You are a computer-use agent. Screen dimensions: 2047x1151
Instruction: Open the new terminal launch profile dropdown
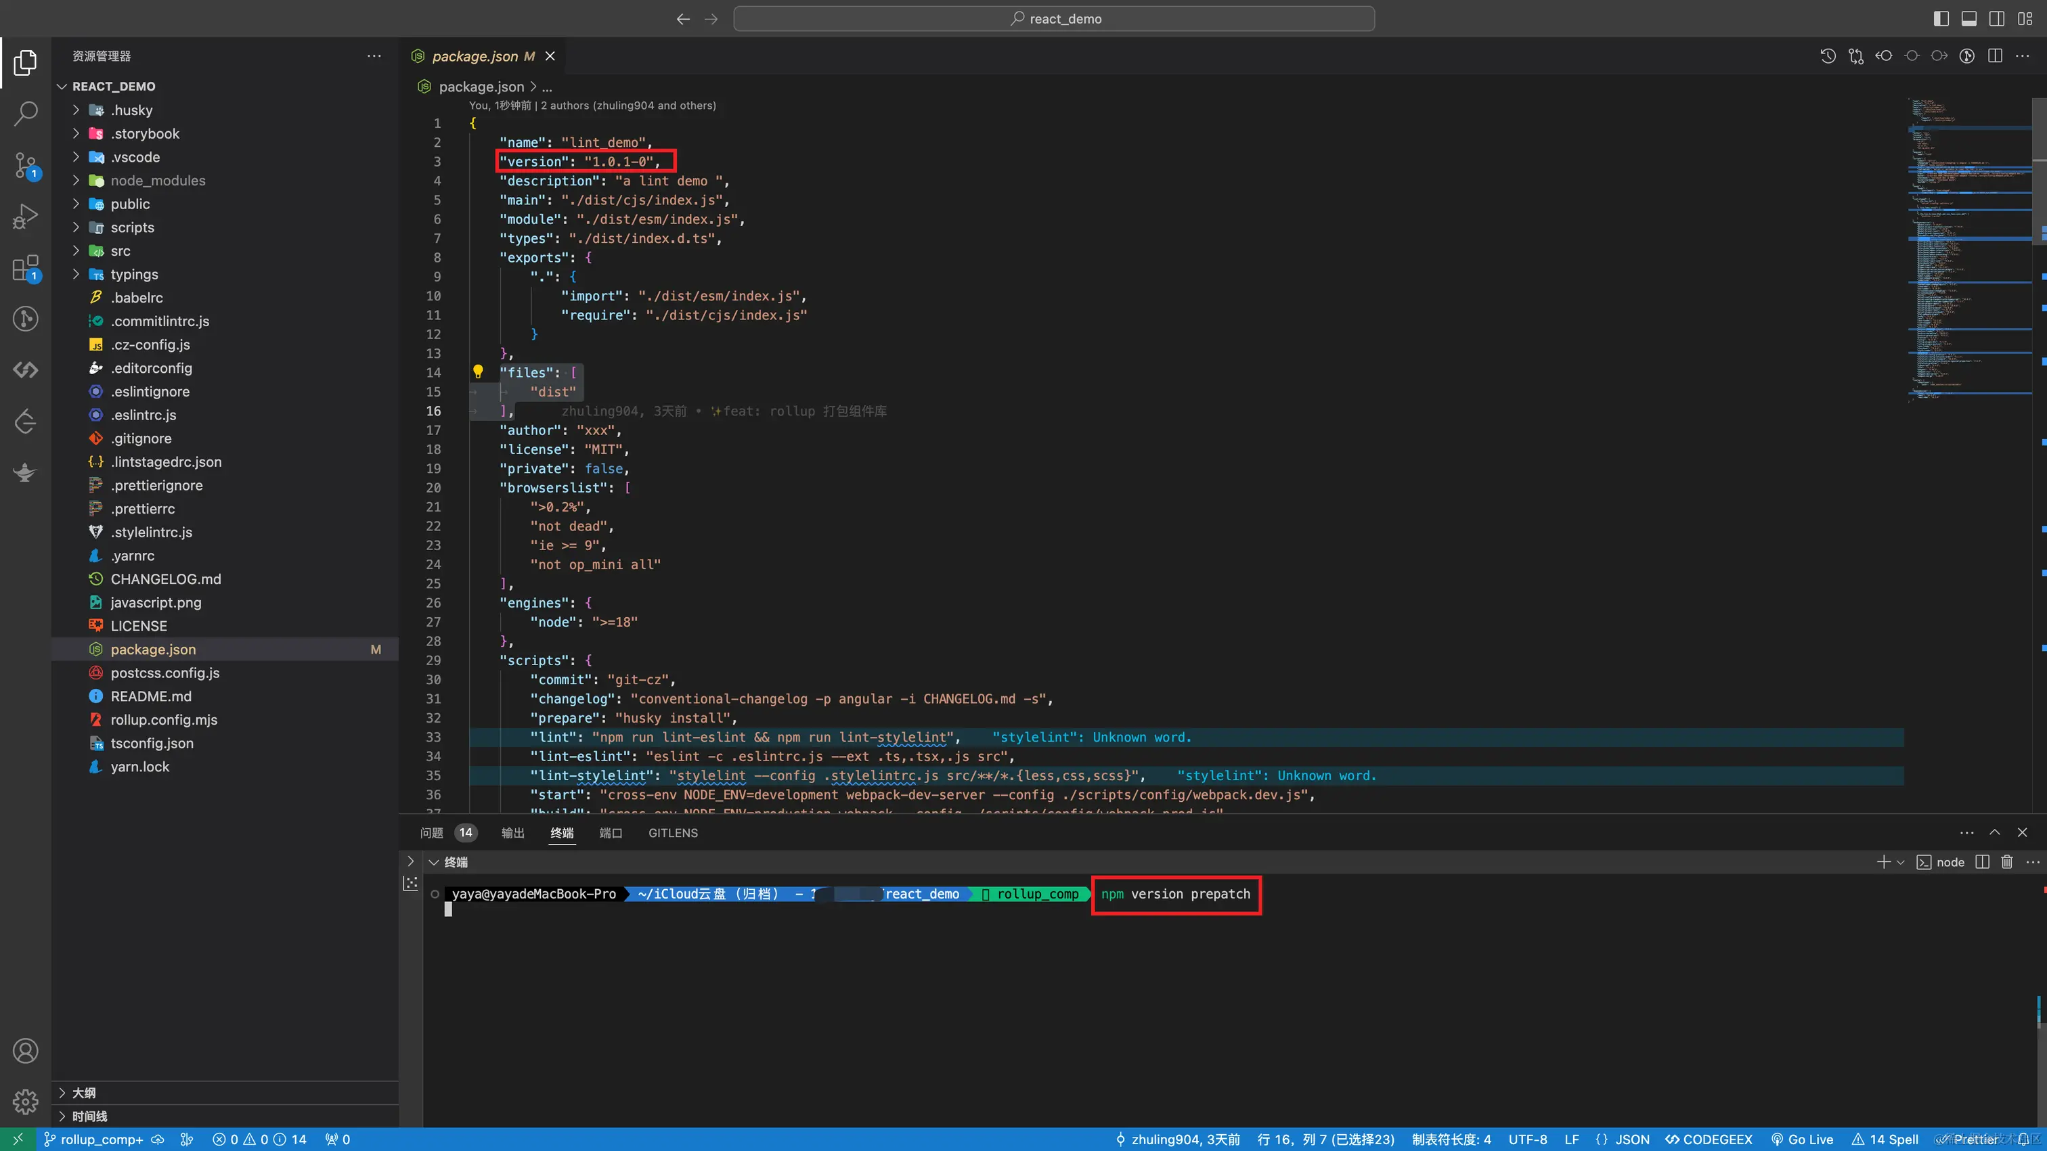1901,862
